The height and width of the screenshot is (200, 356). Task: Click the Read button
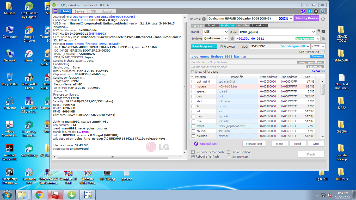297,144
